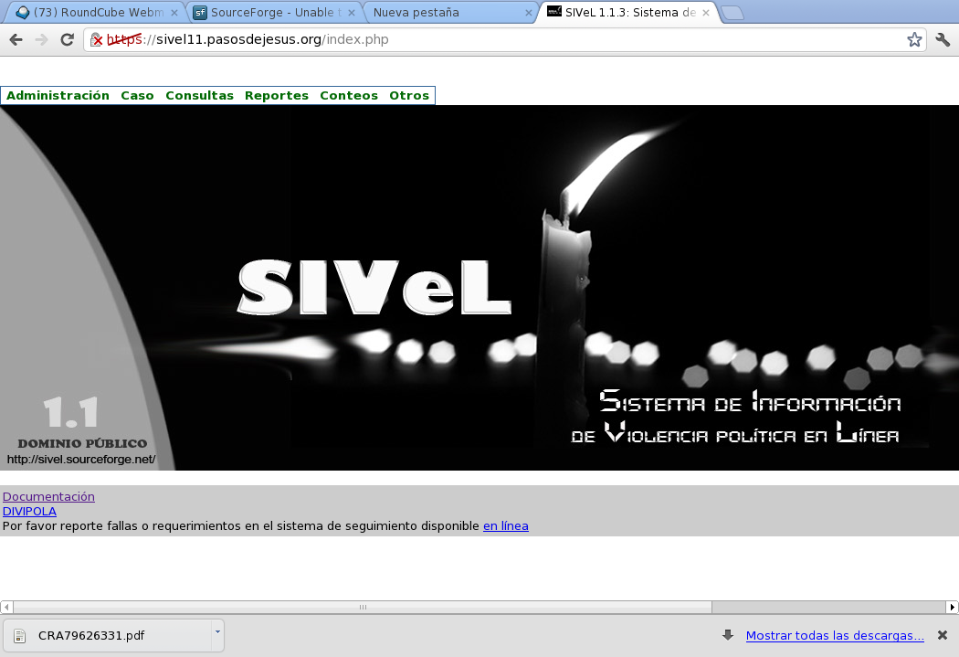Open the Consultas dropdown
The height and width of the screenshot is (657, 959).
[x=199, y=95]
